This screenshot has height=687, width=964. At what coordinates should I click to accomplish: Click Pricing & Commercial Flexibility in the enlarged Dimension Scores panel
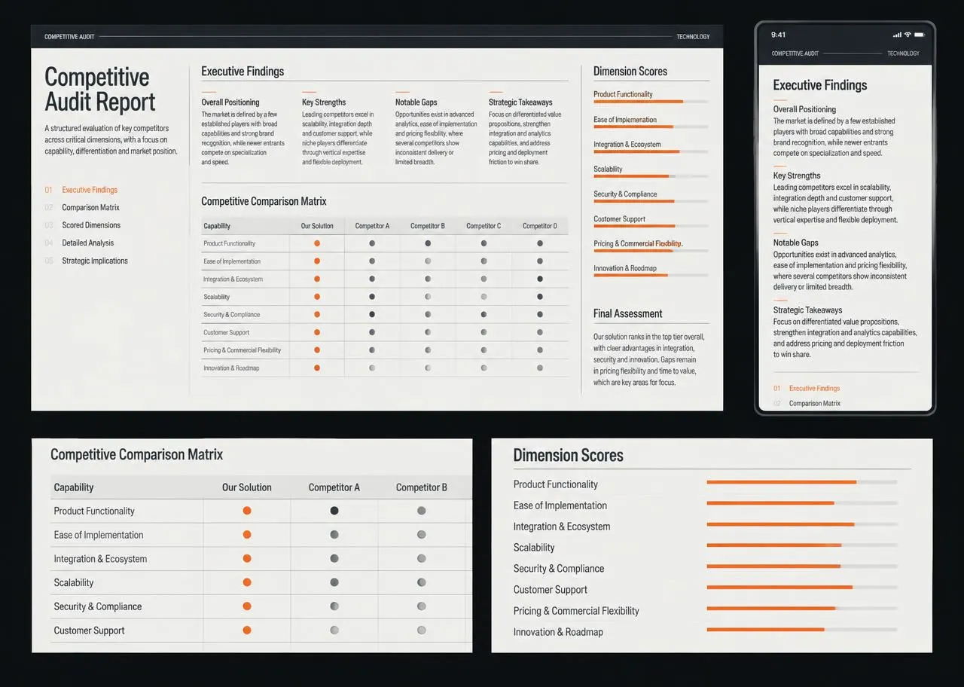tap(576, 611)
